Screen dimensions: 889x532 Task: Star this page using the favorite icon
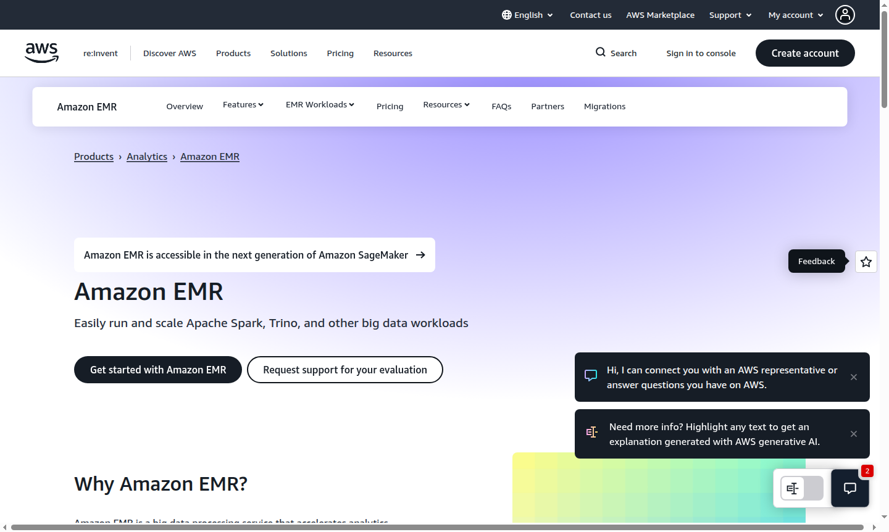tap(866, 261)
